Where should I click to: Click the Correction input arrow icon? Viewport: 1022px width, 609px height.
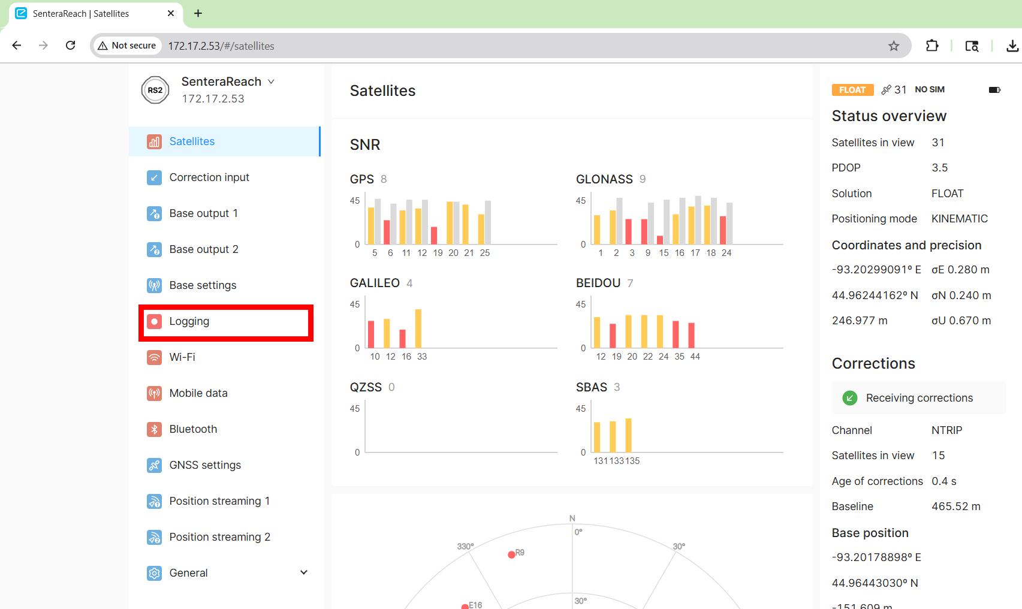154,177
